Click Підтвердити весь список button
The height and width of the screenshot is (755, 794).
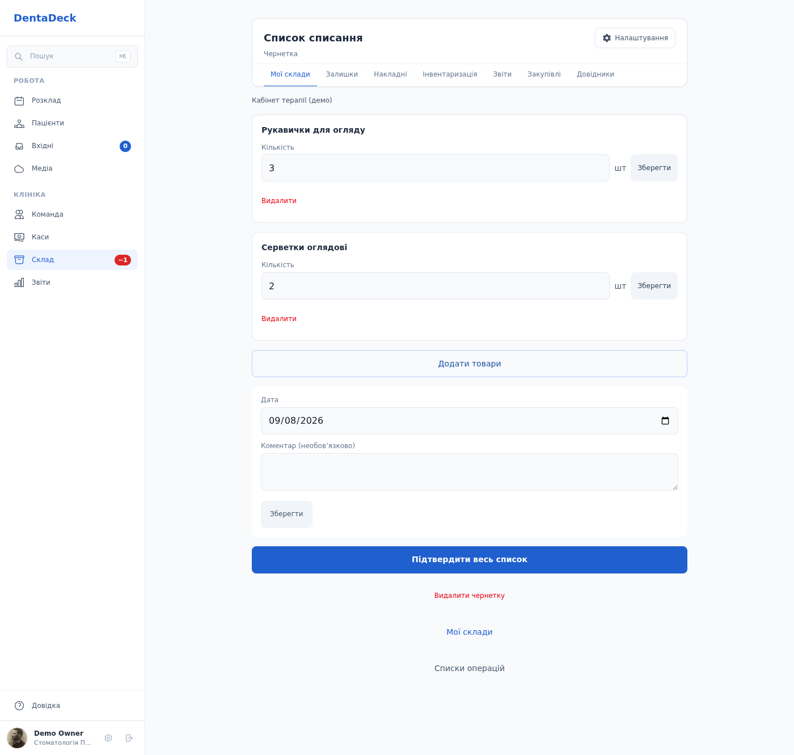470,560
